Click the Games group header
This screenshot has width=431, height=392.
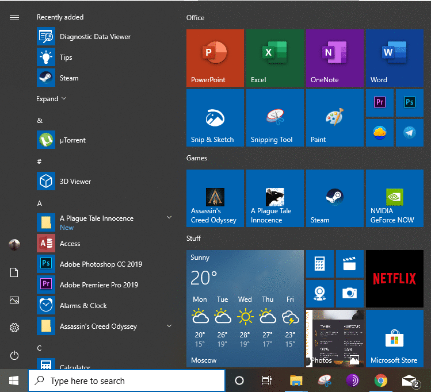point(197,158)
